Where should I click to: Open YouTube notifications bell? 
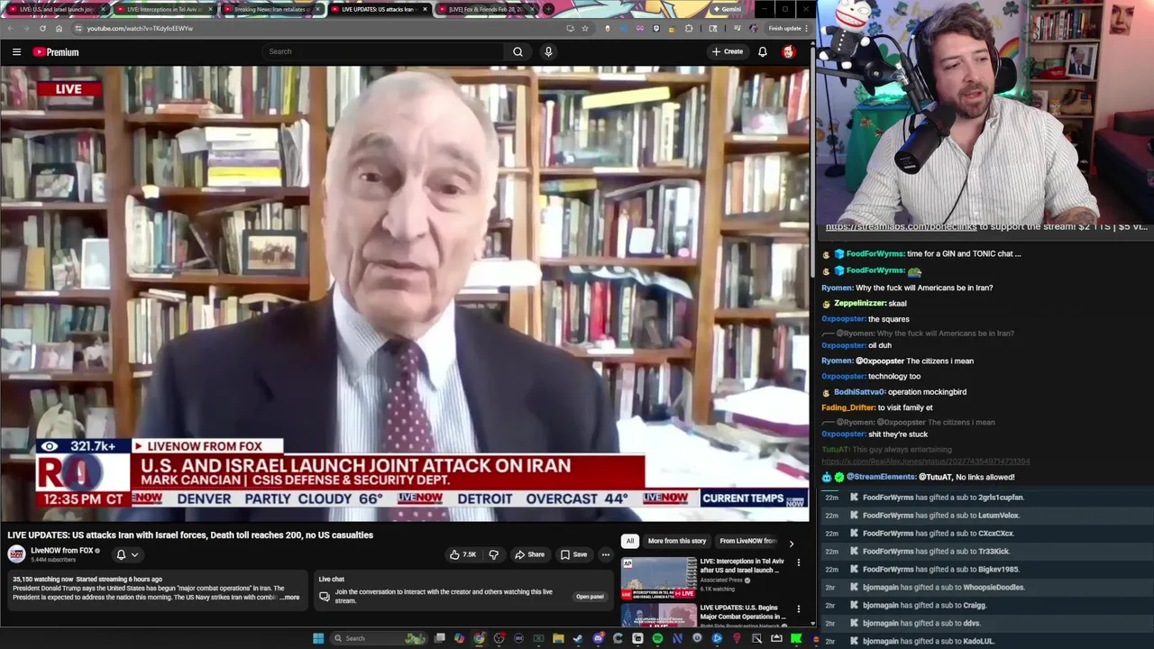[763, 51]
